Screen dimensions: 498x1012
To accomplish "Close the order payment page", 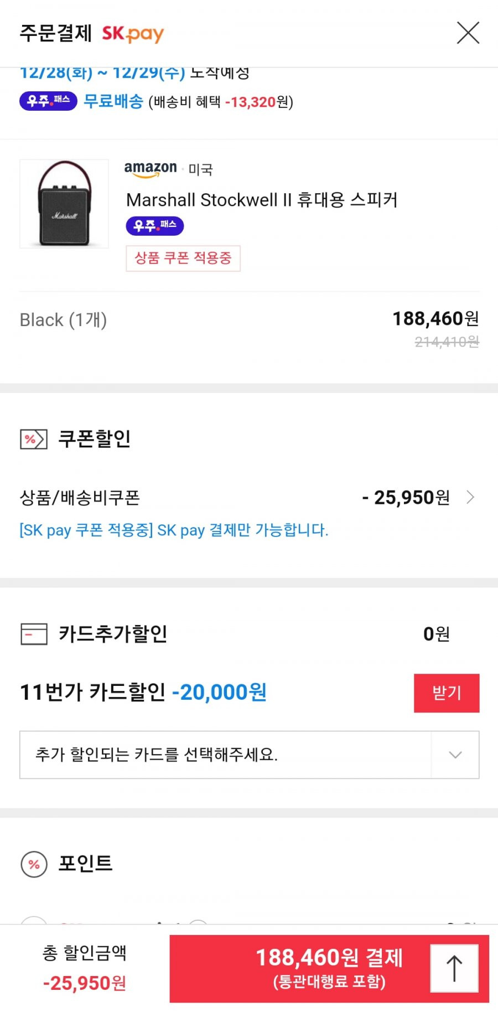I will 468,33.
